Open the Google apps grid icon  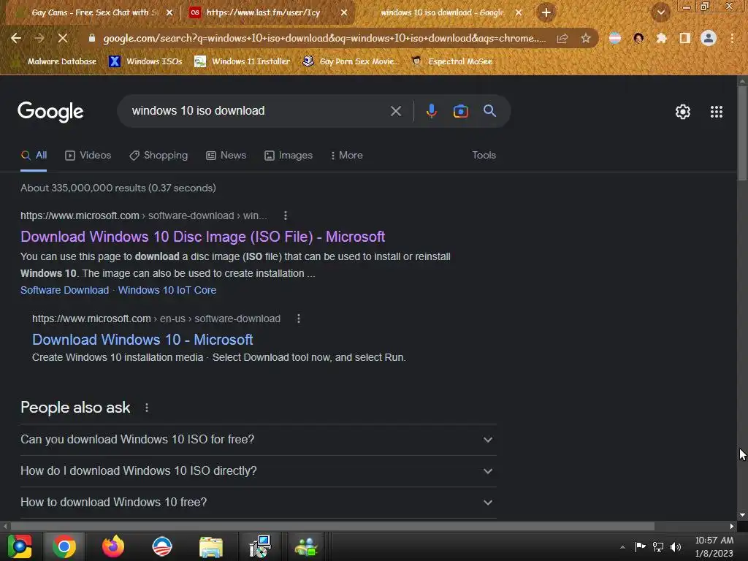(x=716, y=112)
